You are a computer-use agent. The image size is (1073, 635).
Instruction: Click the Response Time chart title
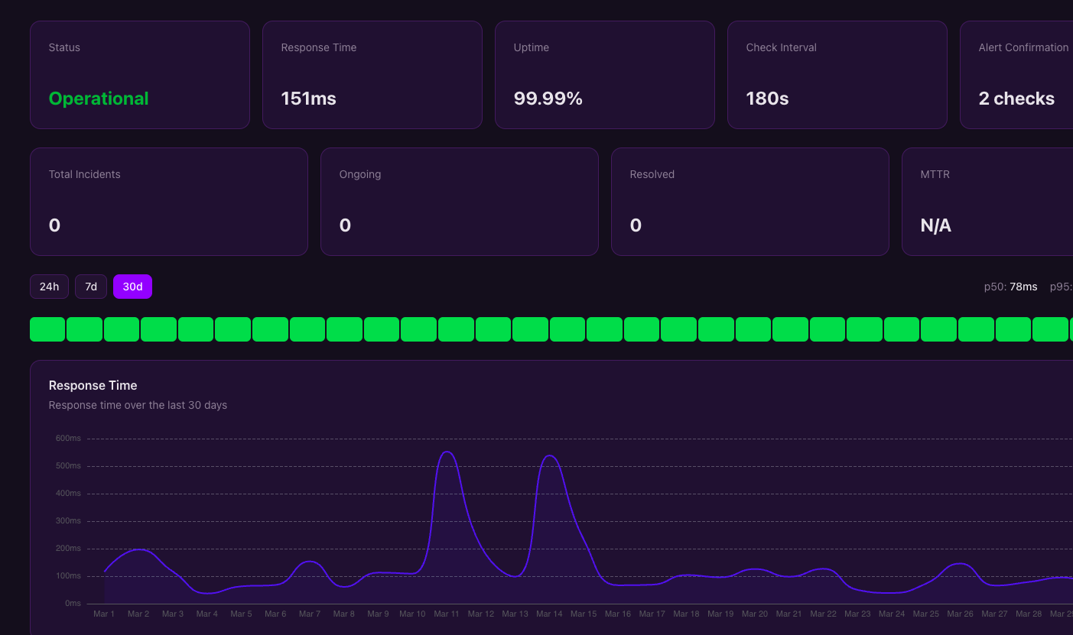[x=93, y=385]
